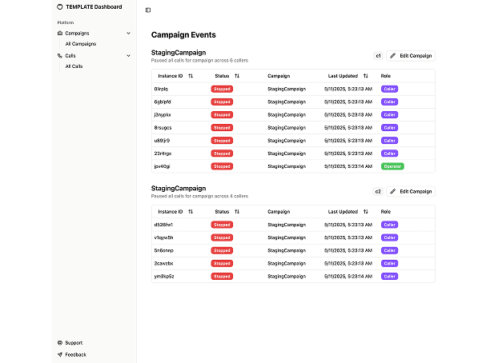Open All Calls in sidebar

pos(74,66)
